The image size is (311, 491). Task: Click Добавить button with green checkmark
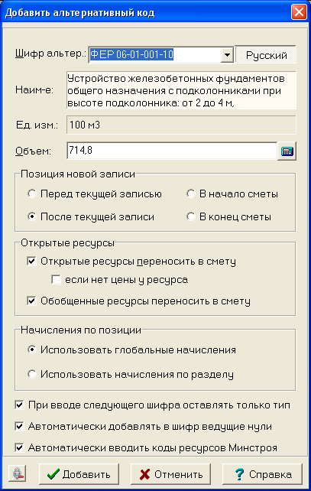click(x=79, y=474)
